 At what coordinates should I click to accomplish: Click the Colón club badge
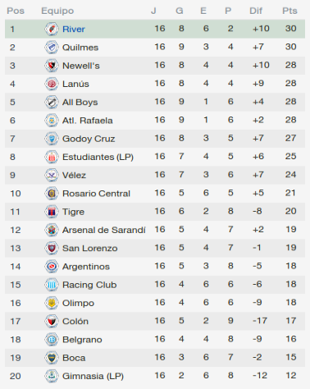click(52, 321)
